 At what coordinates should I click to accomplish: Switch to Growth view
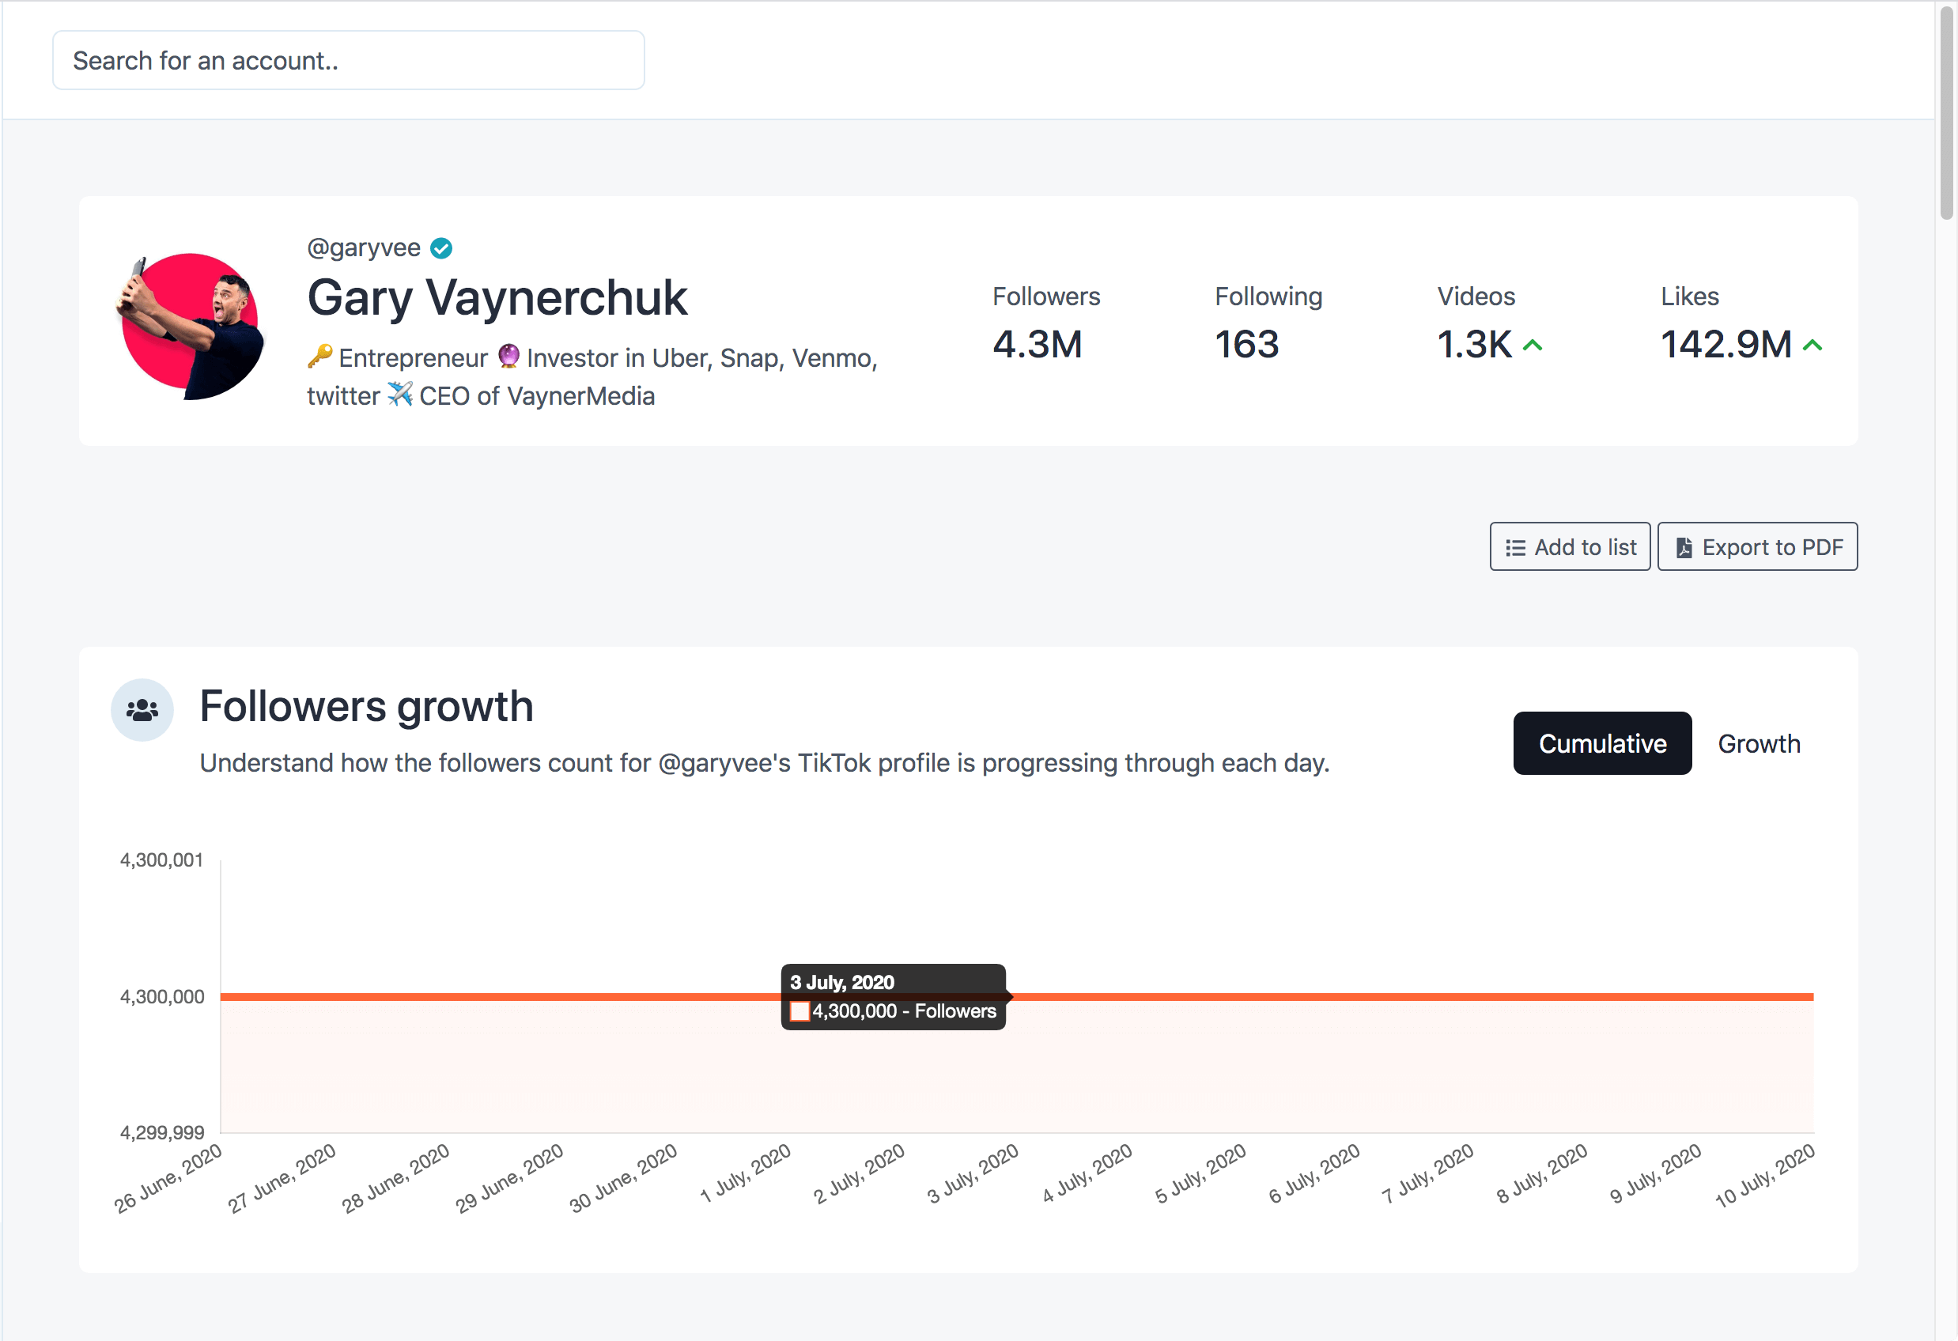click(1760, 743)
